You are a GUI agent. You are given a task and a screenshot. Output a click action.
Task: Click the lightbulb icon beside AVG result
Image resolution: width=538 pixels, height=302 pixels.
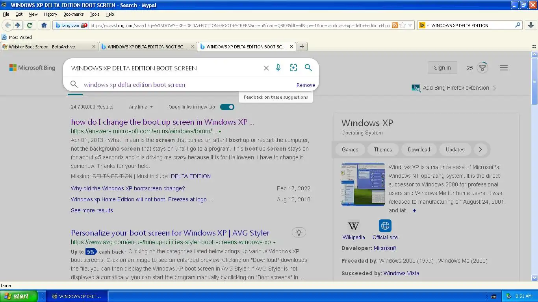299,232
